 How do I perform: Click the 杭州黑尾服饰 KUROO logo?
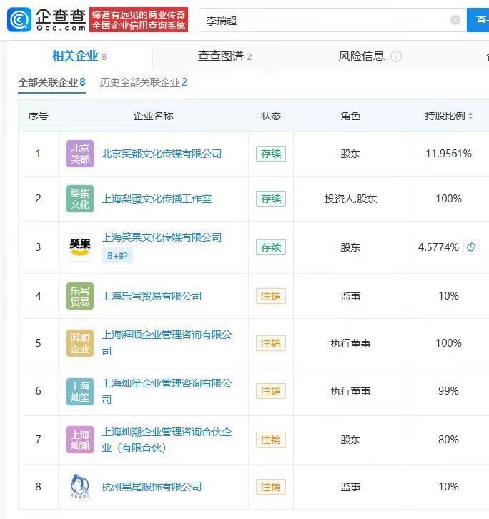80,488
